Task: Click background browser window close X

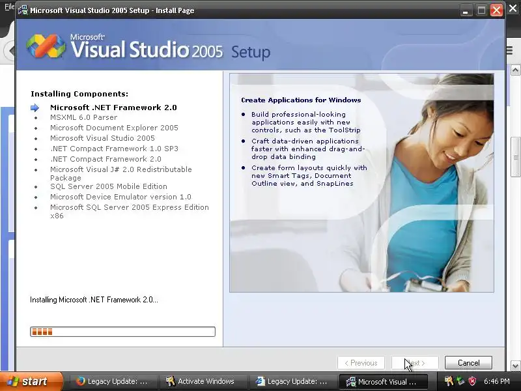Action: 513,8
